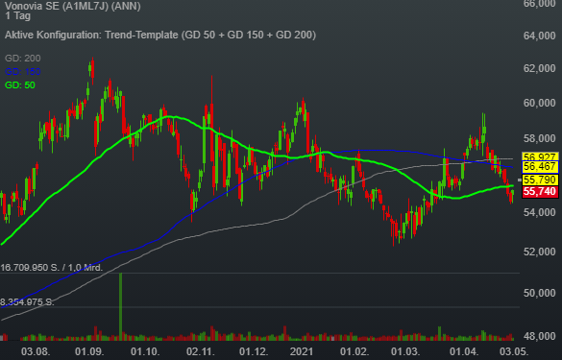Viewport: 562px width, 360px height.
Task: Click the 55,790 yellow price label
Action: coord(540,180)
